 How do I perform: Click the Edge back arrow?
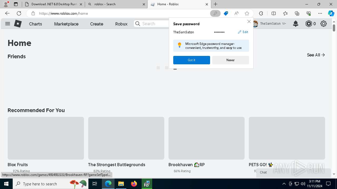tap(7, 13)
